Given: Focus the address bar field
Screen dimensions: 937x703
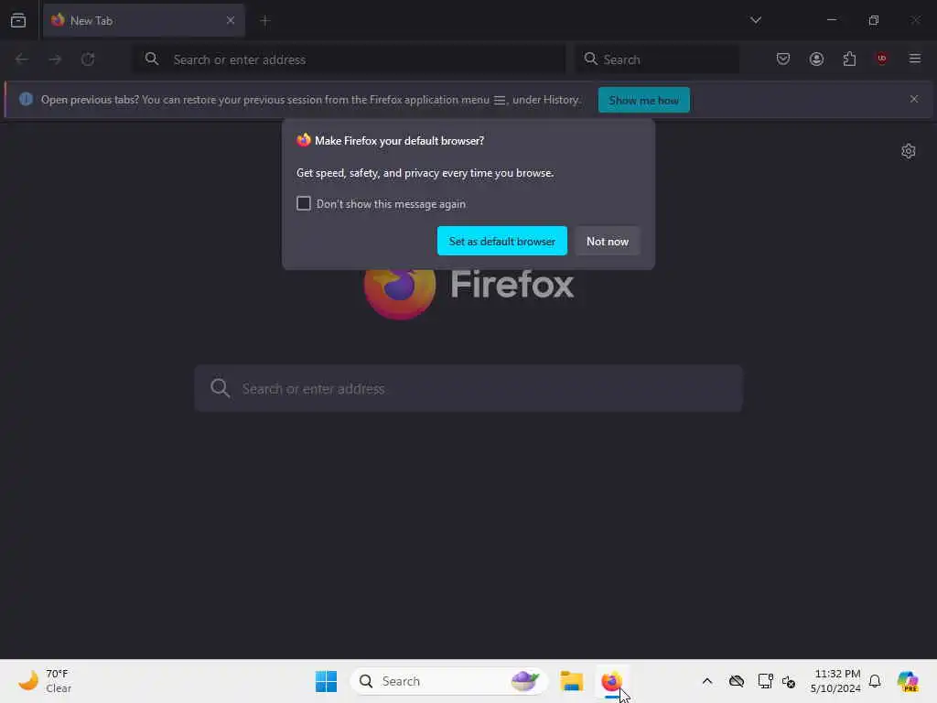Looking at the screenshot, I should (349, 59).
